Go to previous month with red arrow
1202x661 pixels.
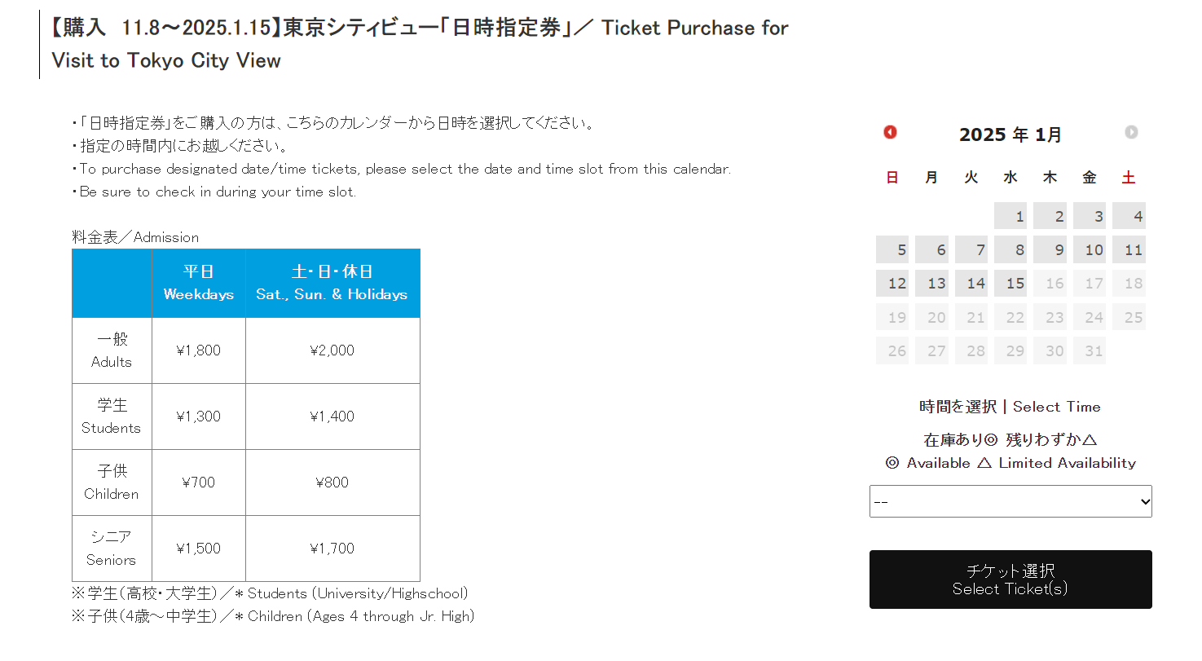tap(890, 132)
